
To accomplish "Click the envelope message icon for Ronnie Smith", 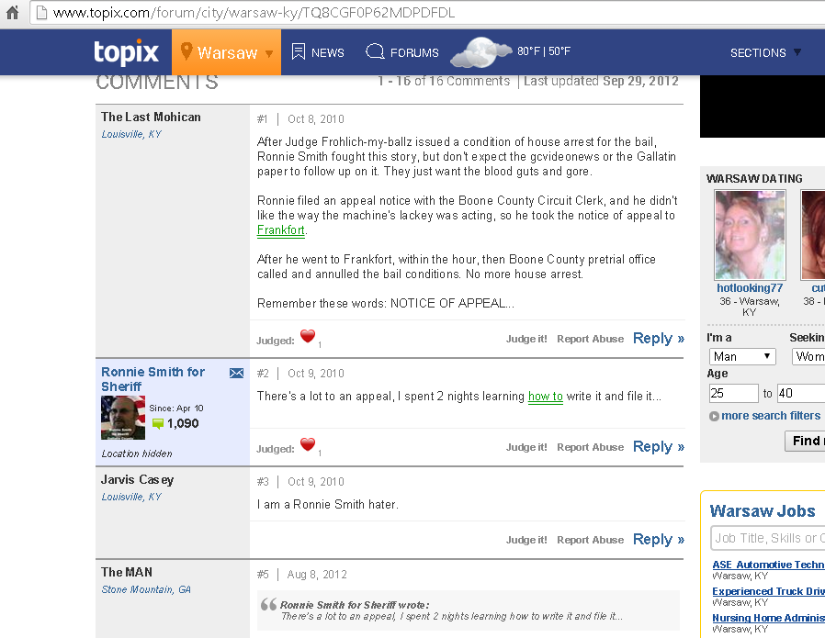I will point(237,373).
